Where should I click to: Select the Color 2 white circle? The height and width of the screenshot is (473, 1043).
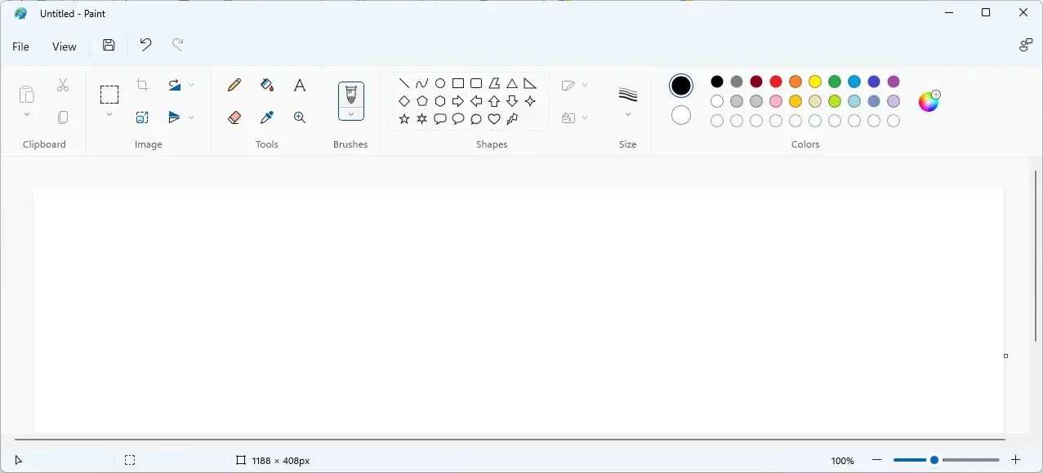[681, 116]
